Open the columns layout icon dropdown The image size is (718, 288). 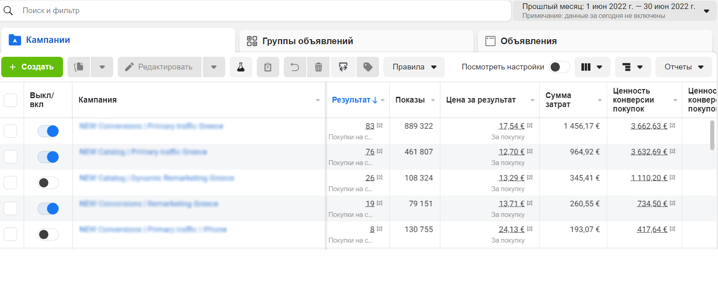click(592, 67)
